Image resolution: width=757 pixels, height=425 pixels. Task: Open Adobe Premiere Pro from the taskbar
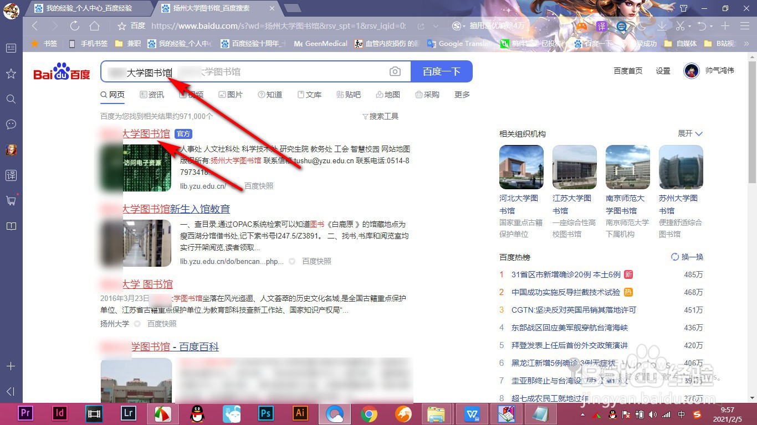click(x=26, y=413)
